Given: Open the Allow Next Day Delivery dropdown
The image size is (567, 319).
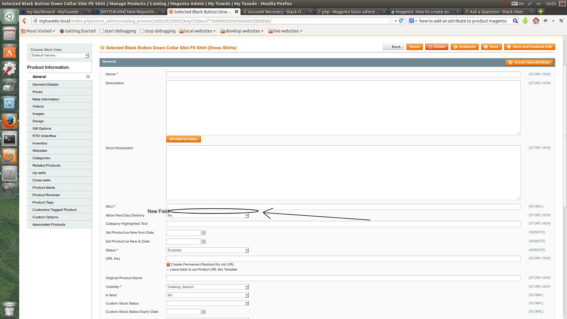Looking at the screenshot, I should pos(207,216).
